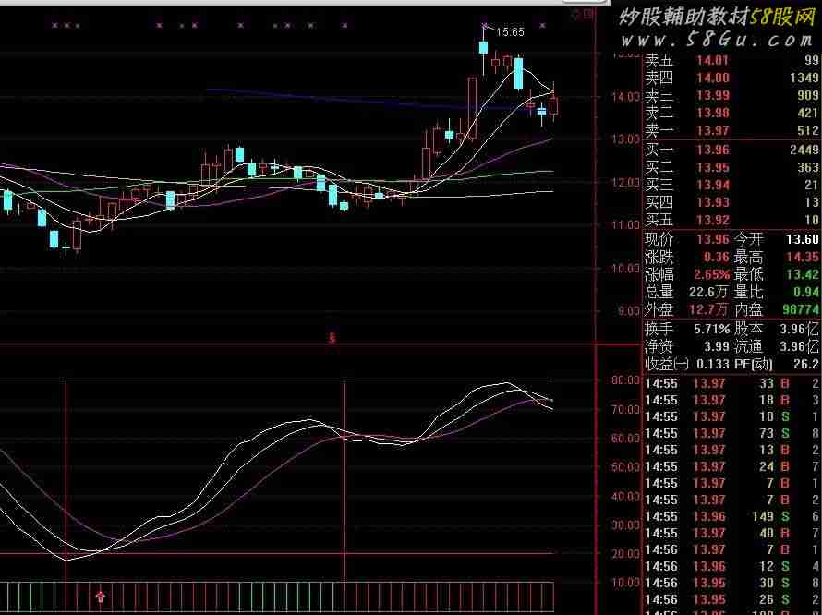822x615 pixels.
Task: Click the 80.00 level on indicator axis
Action: pos(626,380)
